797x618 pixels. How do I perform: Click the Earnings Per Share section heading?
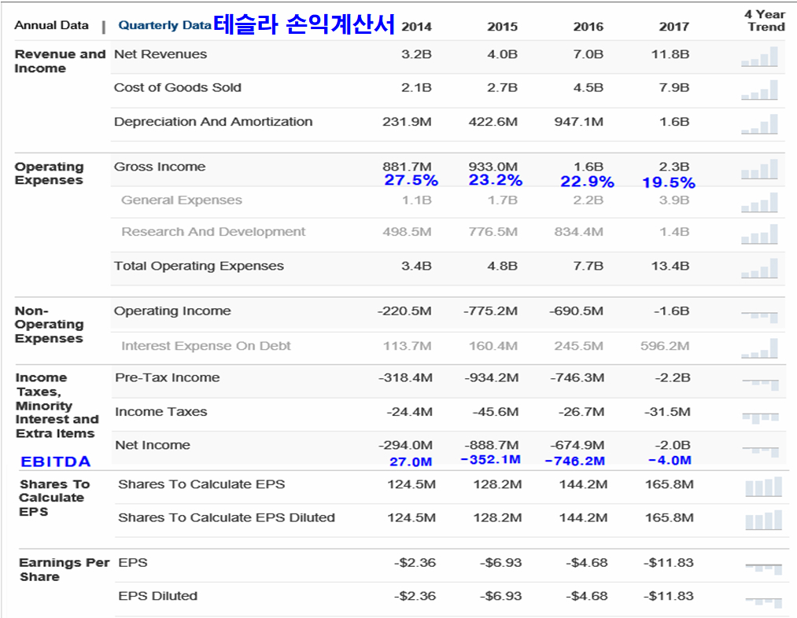64,570
